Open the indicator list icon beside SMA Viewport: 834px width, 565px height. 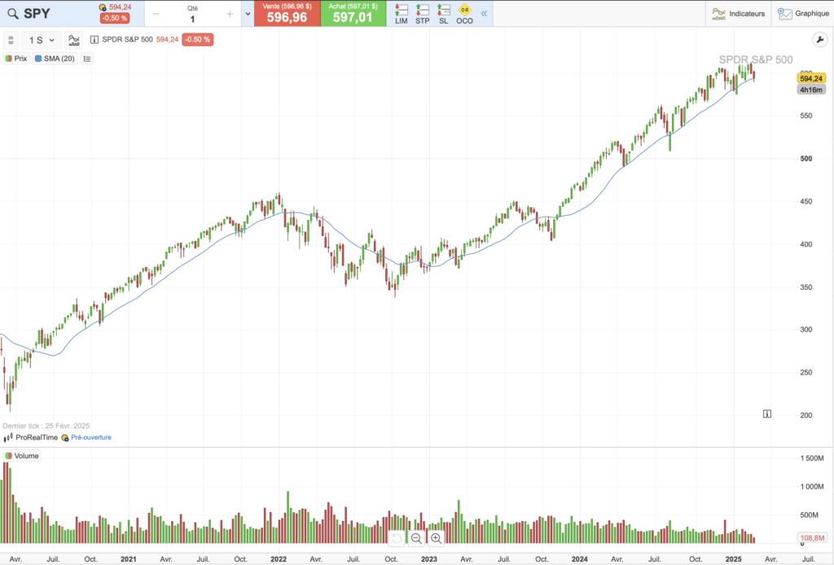[87, 59]
